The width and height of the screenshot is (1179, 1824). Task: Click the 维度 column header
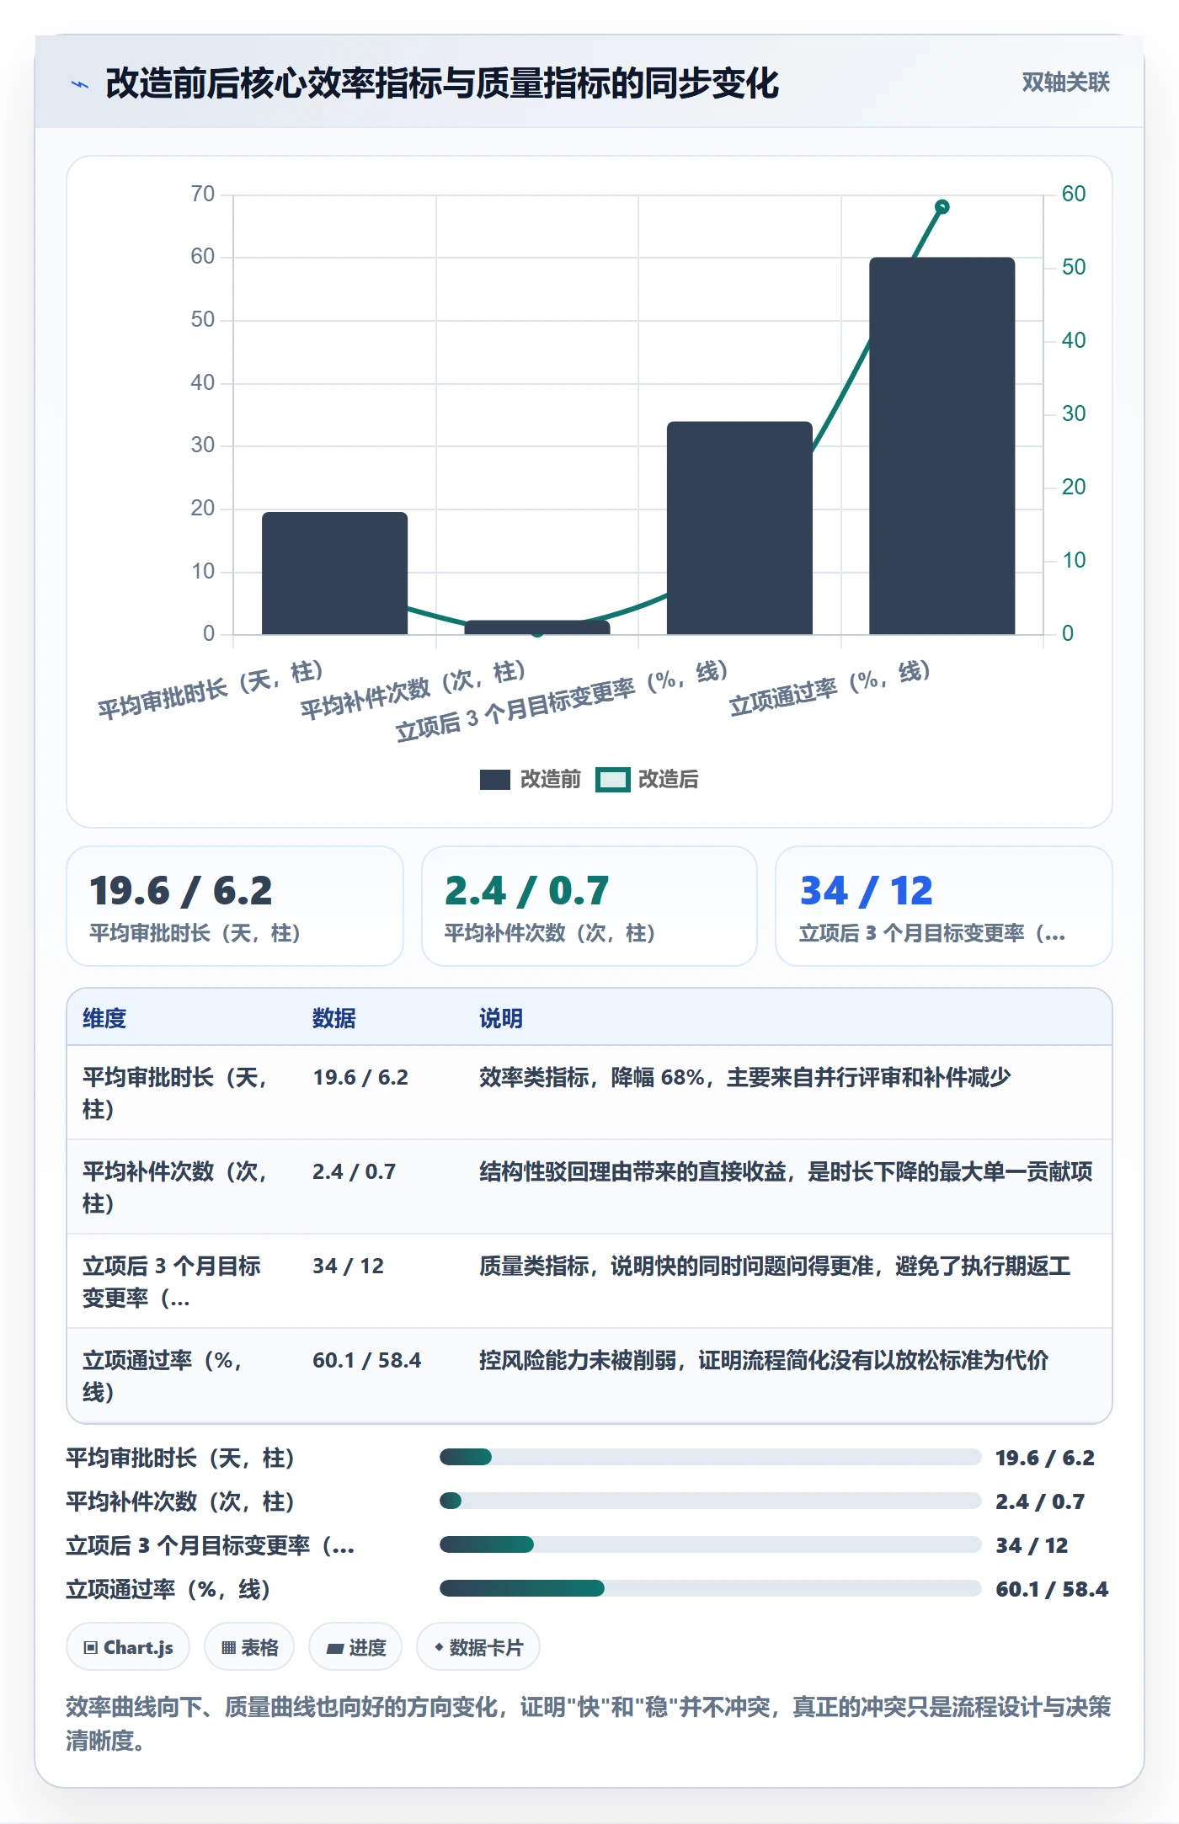(x=104, y=1018)
